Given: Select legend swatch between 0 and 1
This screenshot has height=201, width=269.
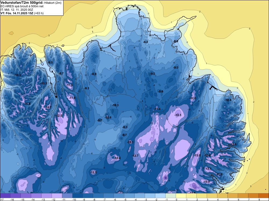Looking at the screenshot, I should click(181, 196).
